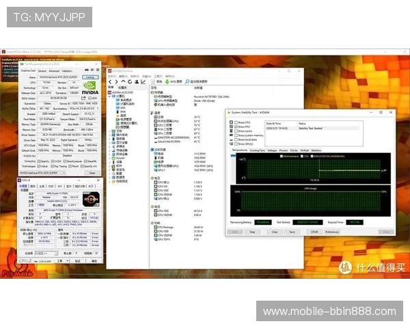Click the Stability Test Started log row
The height and width of the screenshot is (328, 410).
tap(312, 128)
